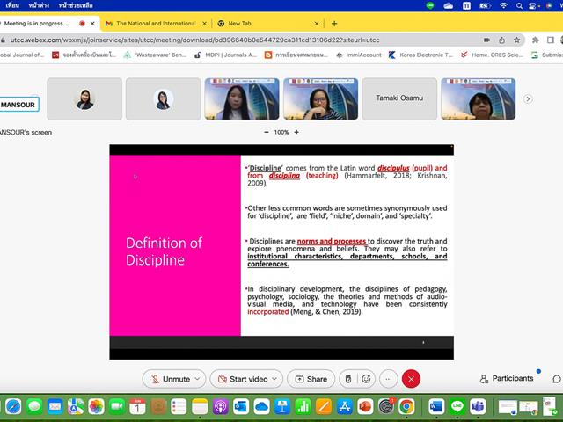Open video options arrow beside Start video
Screen dimensions: 563x422
(274, 379)
